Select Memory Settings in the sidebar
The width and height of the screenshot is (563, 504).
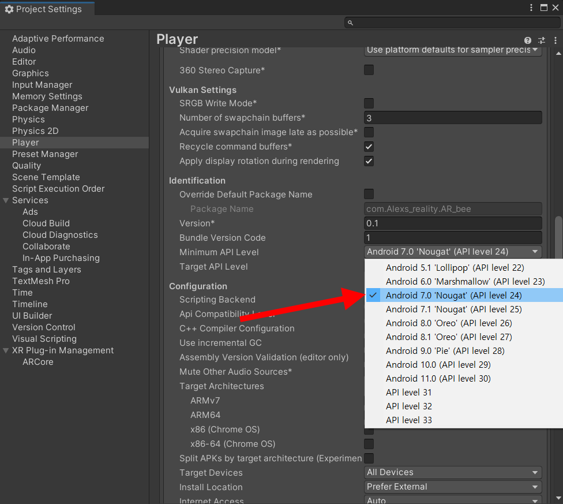click(47, 96)
